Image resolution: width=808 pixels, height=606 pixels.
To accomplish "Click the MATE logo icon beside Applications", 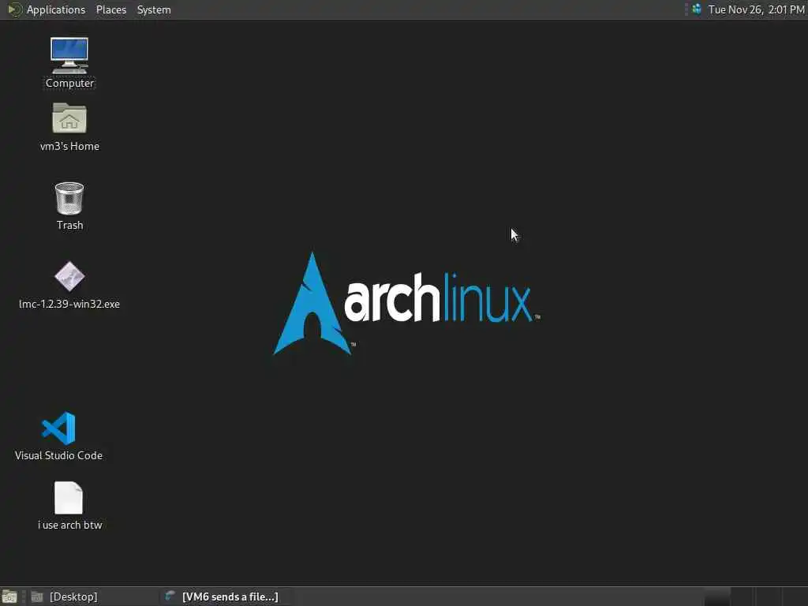I will click(14, 9).
